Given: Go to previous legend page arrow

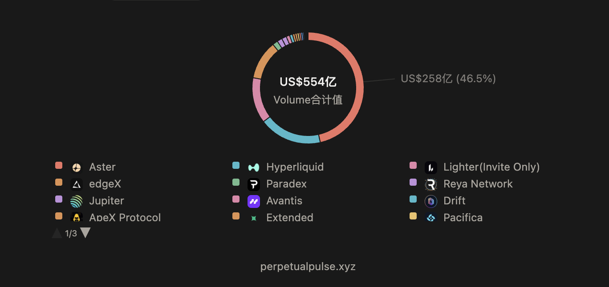Looking at the screenshot, I should [x=57, y=233].
